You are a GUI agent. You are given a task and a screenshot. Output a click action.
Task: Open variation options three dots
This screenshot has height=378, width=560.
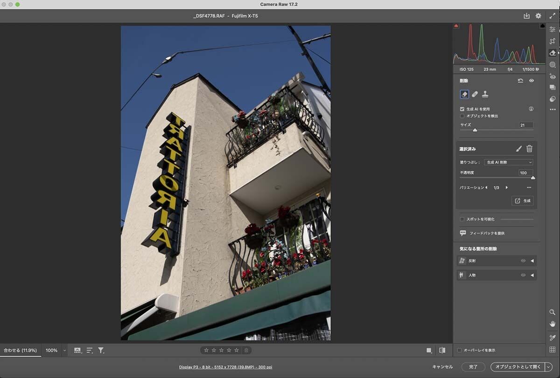point(529,187)
